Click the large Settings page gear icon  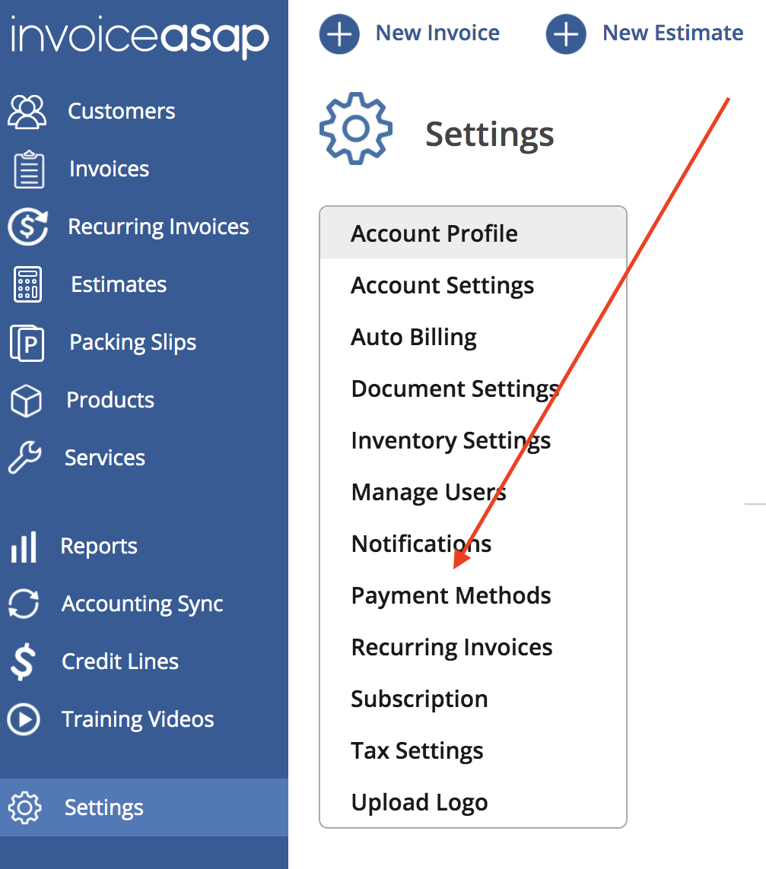tap(356, 128)
